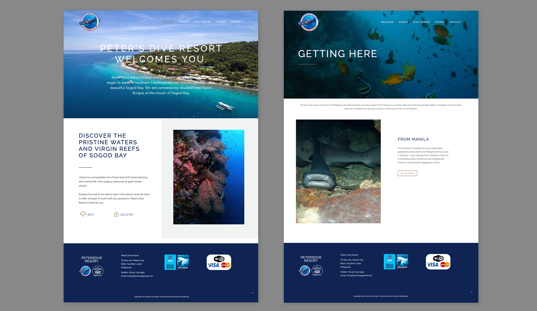Click the clock icon beside 03:14 PM
This screenshot has height=311, width=537.
pos(116,214)
